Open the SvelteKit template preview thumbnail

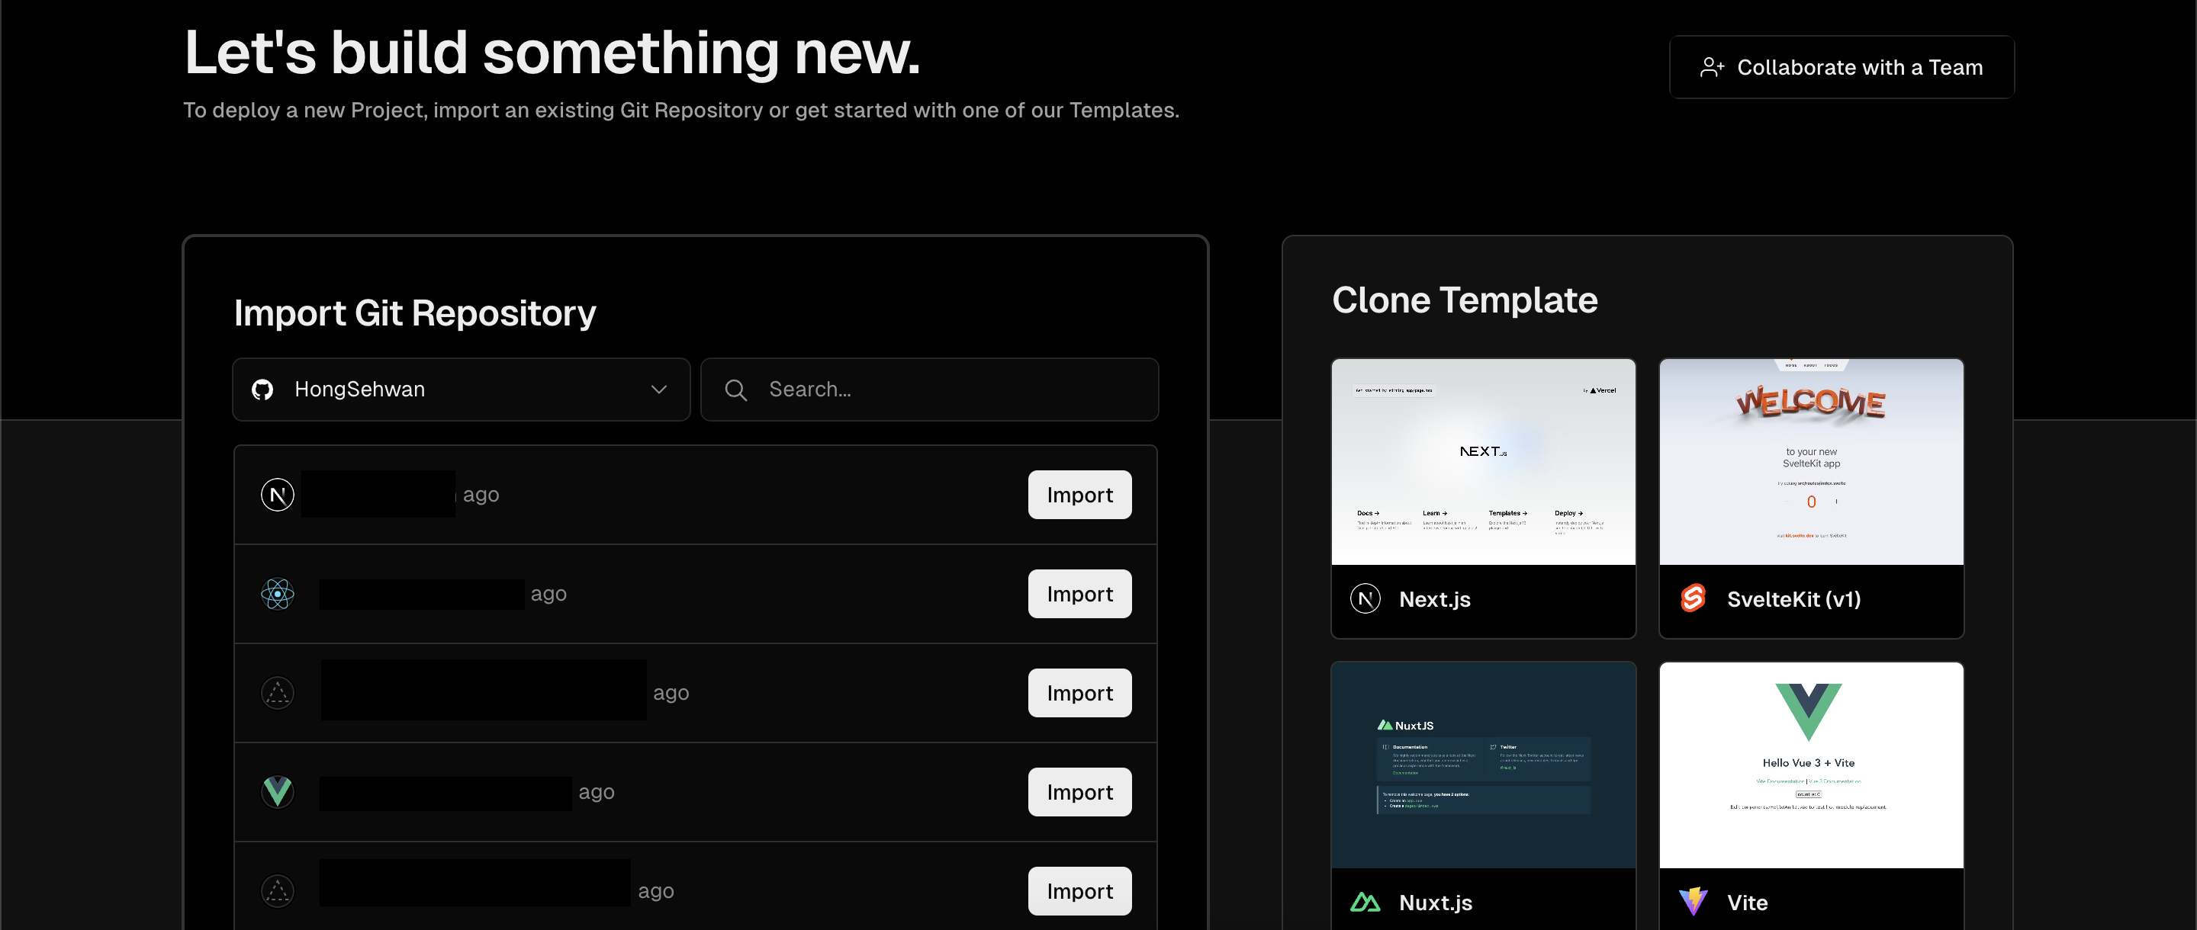(1812, 462)
